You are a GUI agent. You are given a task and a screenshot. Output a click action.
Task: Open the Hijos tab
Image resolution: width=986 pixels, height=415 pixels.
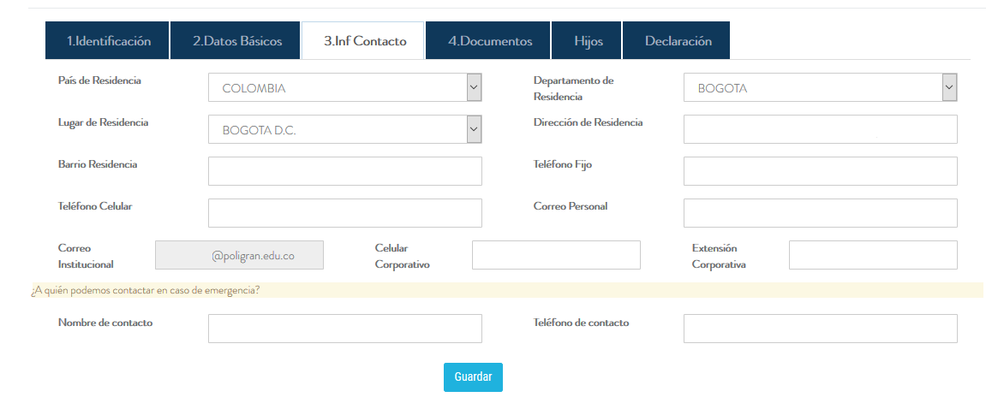click(588, 41)
